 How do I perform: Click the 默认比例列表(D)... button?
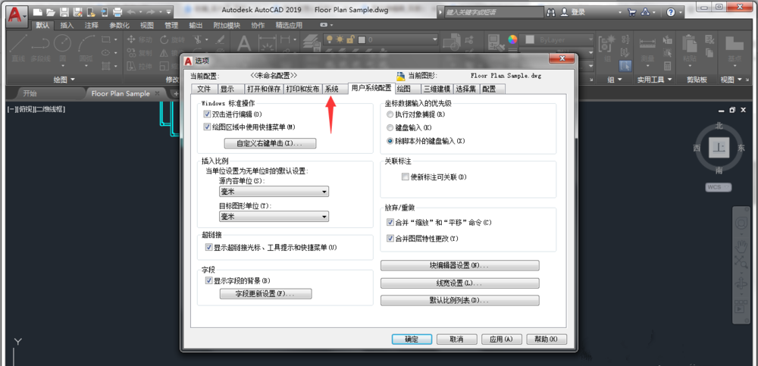click(460, 301)
